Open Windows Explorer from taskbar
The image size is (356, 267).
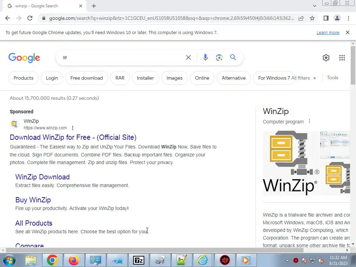click(31, 260)
